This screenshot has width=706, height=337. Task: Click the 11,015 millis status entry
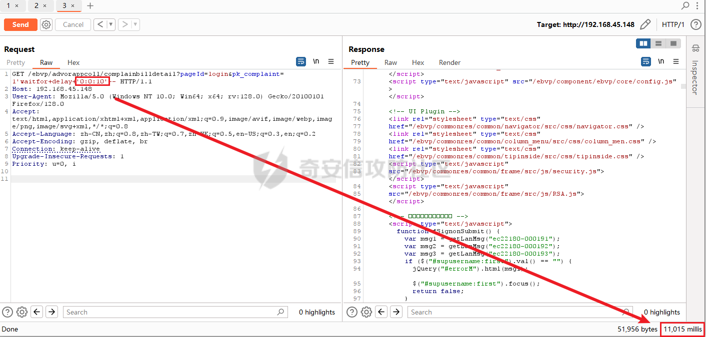[x=682, y=329]
